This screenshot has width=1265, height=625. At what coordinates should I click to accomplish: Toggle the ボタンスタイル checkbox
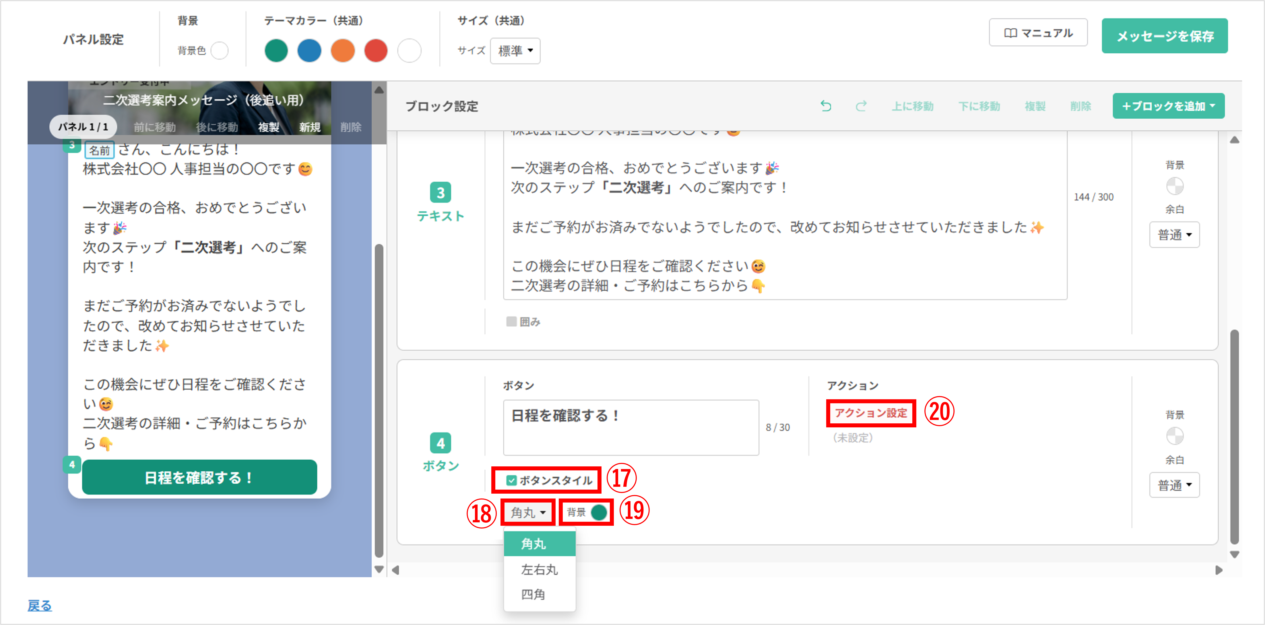click(x=511, y=480)
